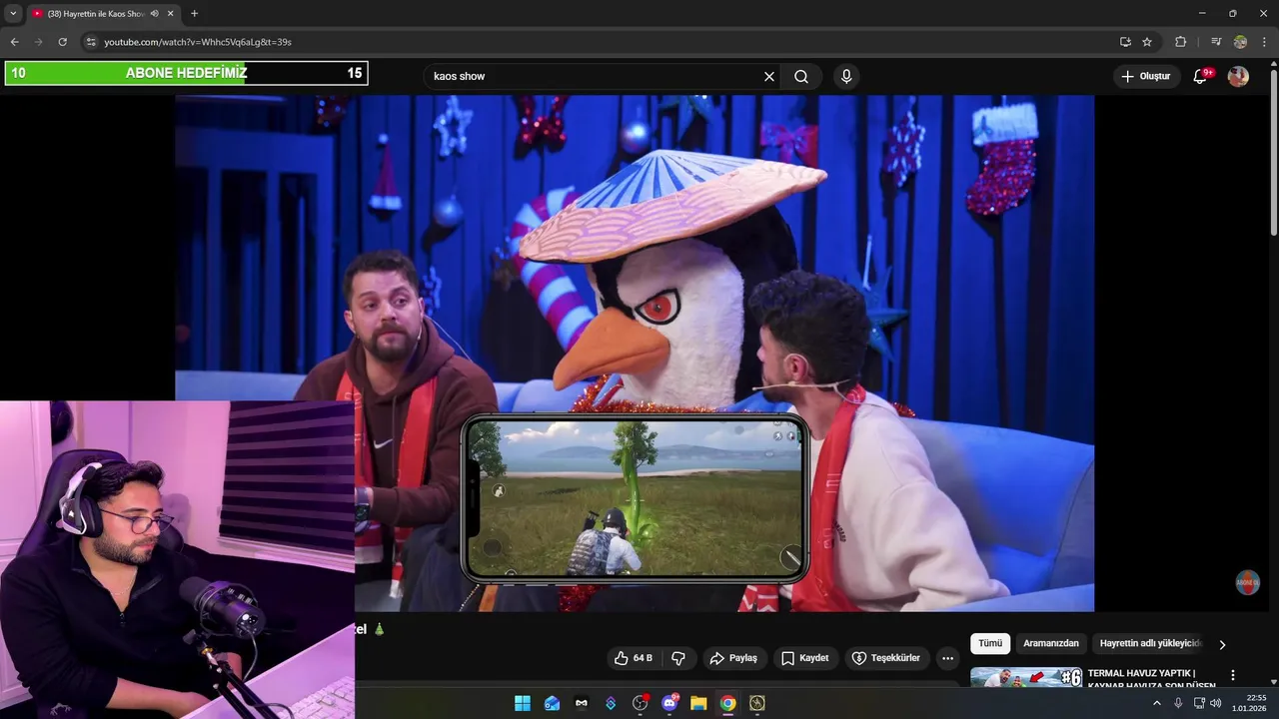1279x719 pixels.
Task: Open the TERMAL HAVUZ YAPTIK video thumbnail
Action: tap(1026, 677)
